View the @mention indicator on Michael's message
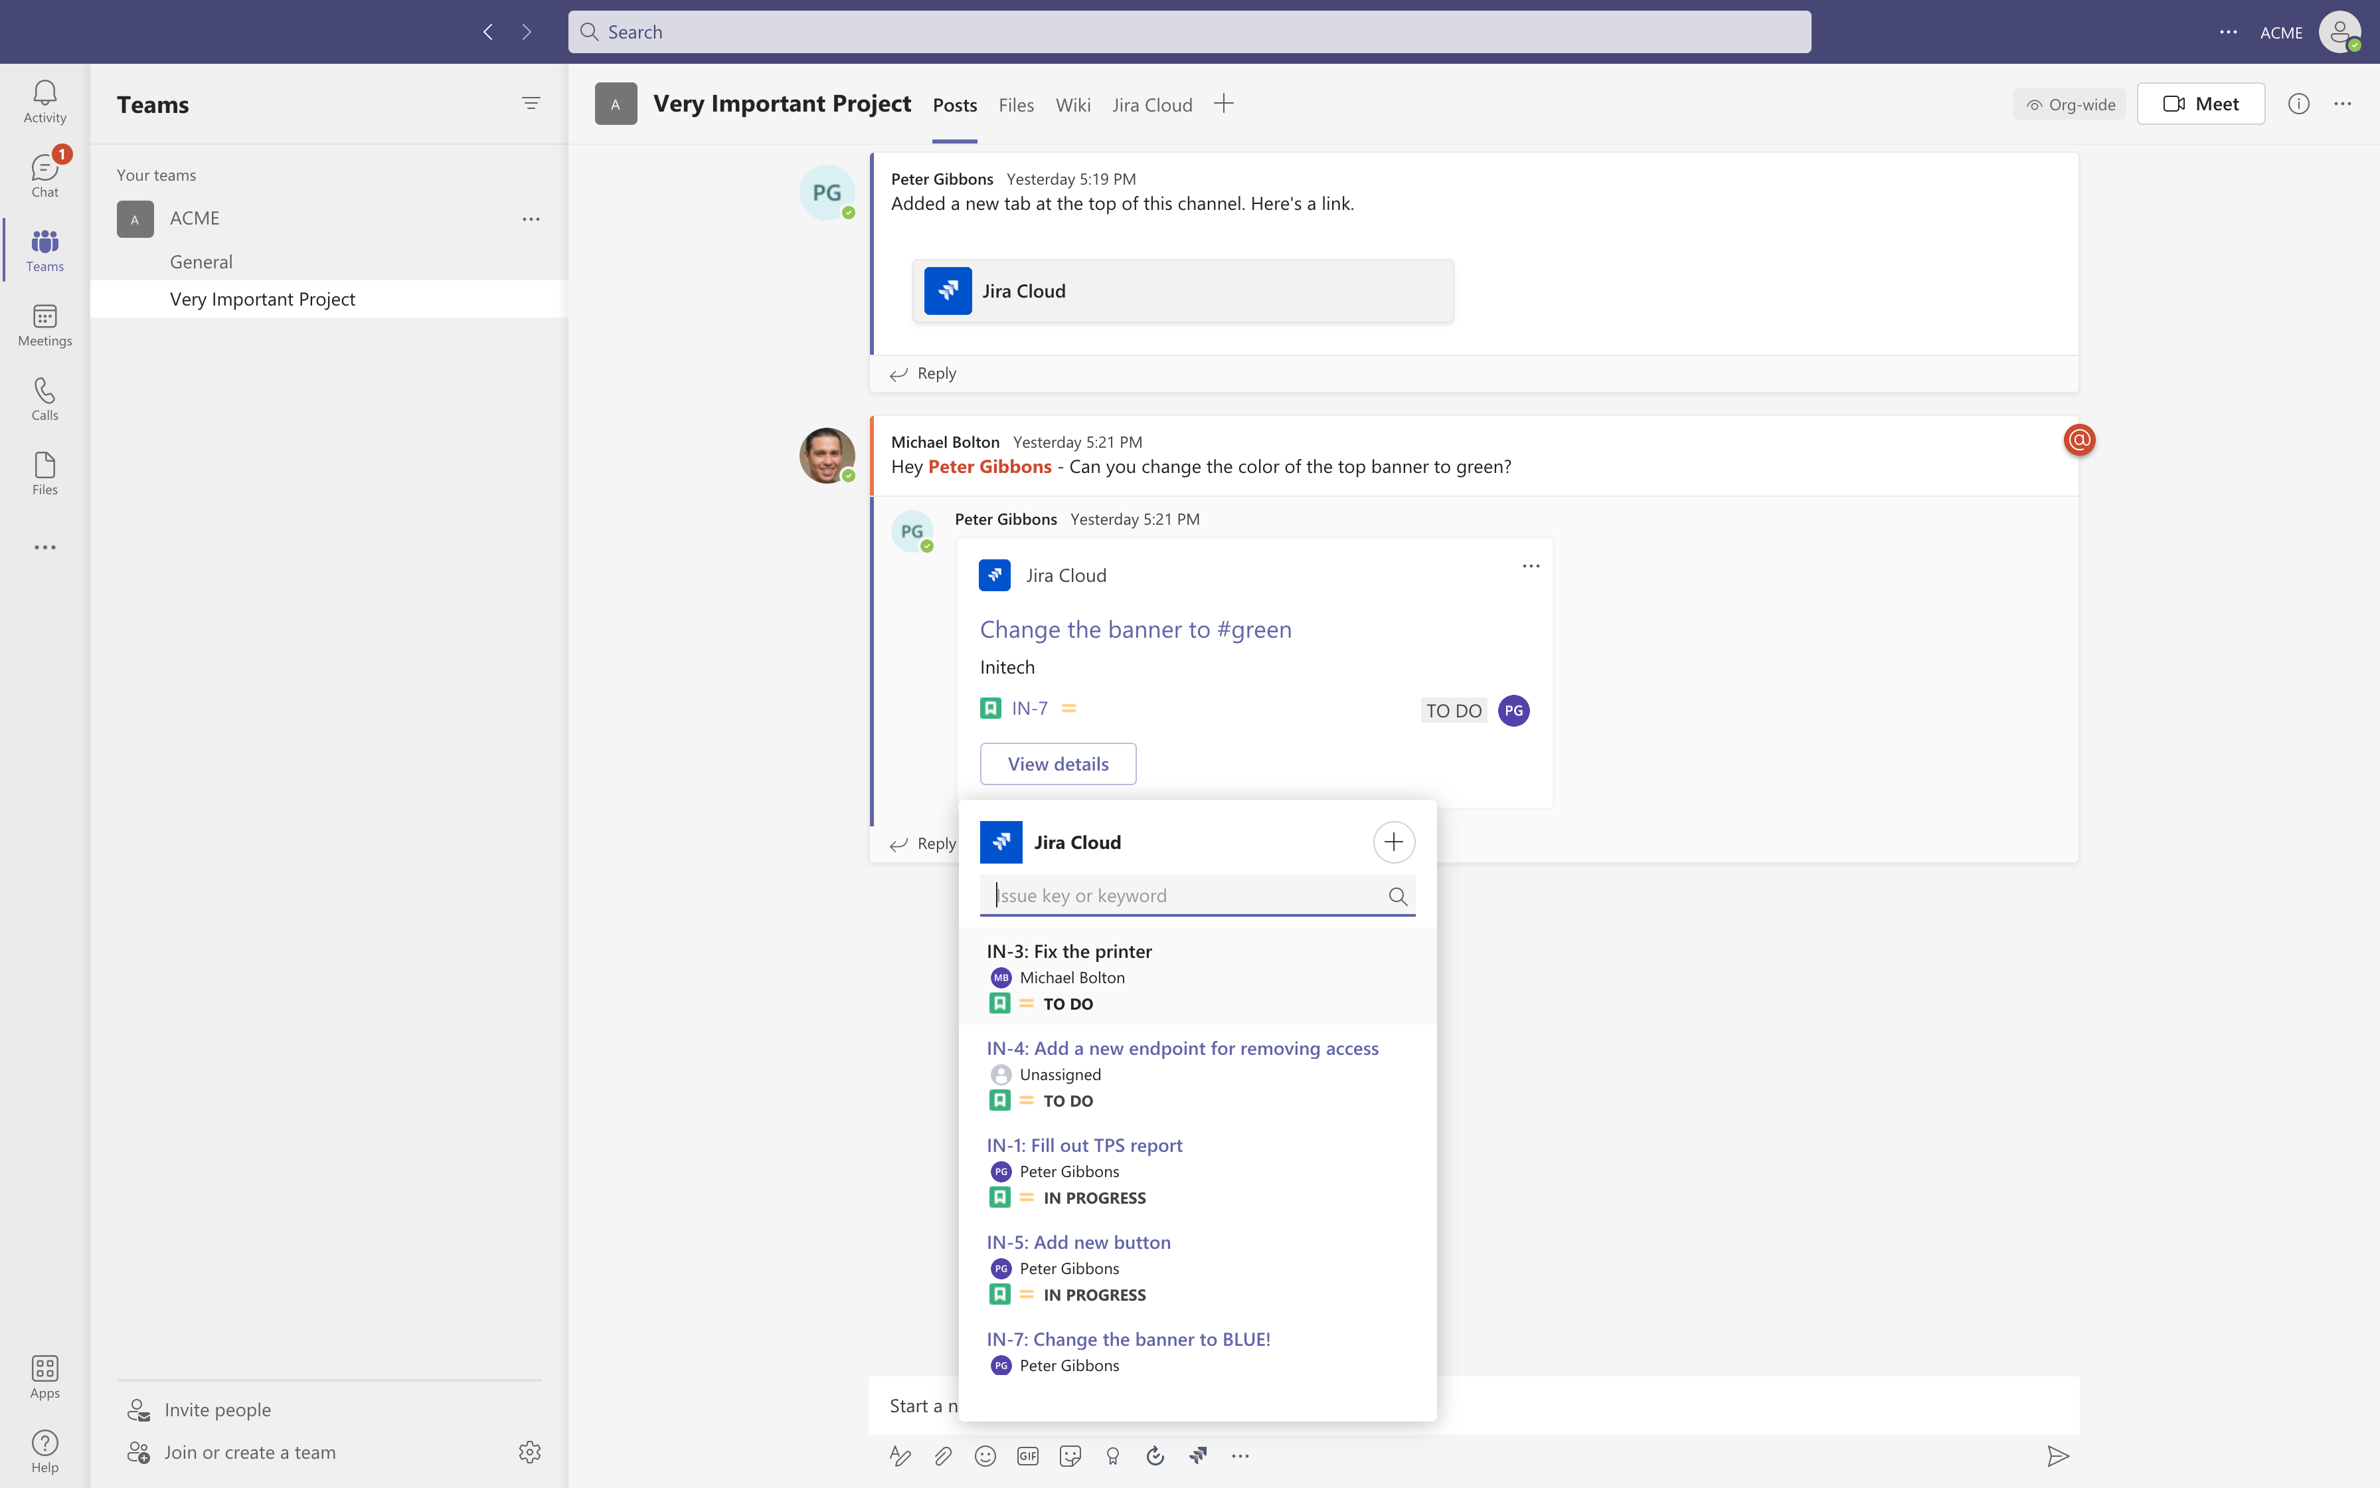Screen dimensions: 2380x1488 click(x=2079, y=440)
